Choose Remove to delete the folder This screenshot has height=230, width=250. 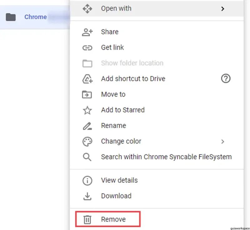[x=157, y=219]
